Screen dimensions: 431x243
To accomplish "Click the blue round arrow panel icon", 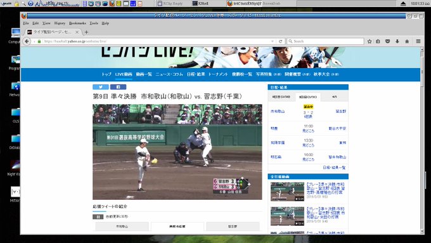I will pyautogui.click(x=31, y=4).
